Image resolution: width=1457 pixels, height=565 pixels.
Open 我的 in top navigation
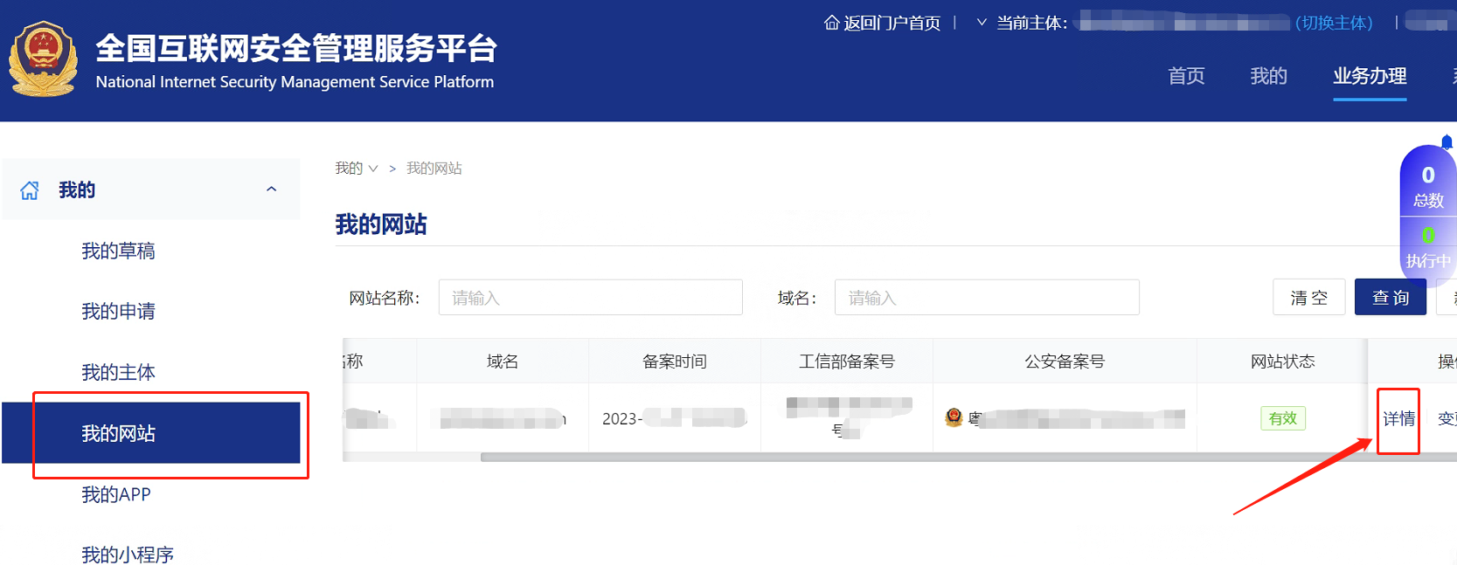tap(1268, 76)
